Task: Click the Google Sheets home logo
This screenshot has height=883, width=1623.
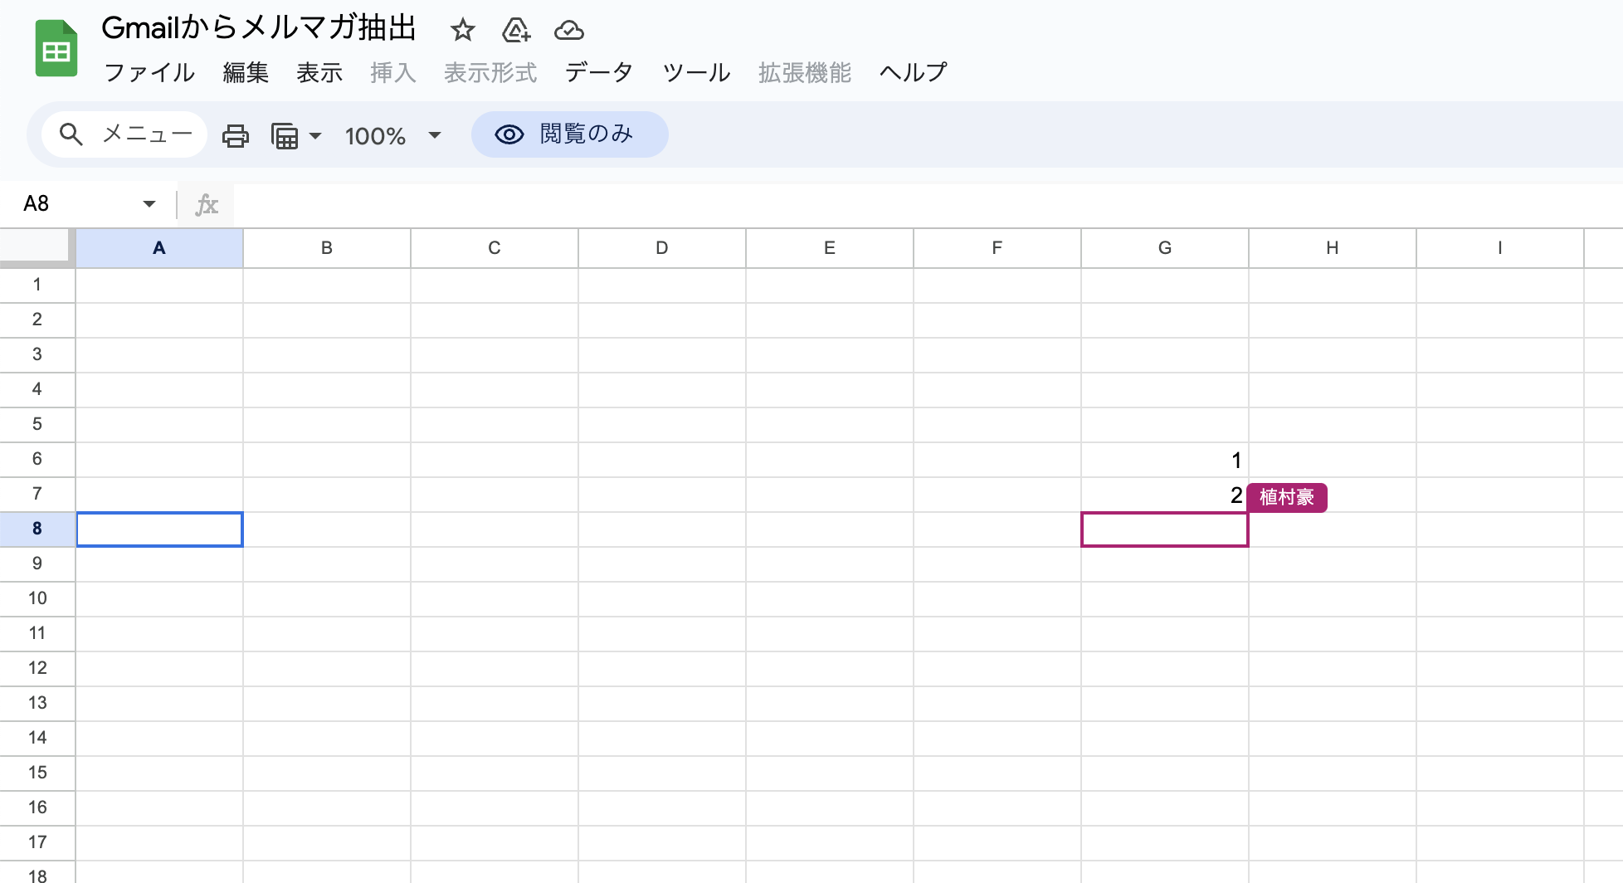Action: pos(56,49)
